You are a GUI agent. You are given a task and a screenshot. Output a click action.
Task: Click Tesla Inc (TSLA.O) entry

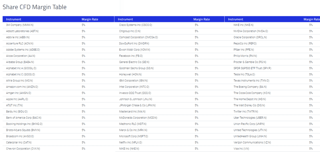(x=244, y=74)
